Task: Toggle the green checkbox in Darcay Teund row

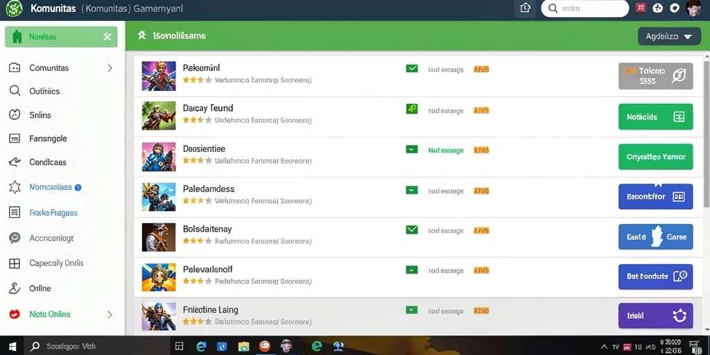Action: 412,109
